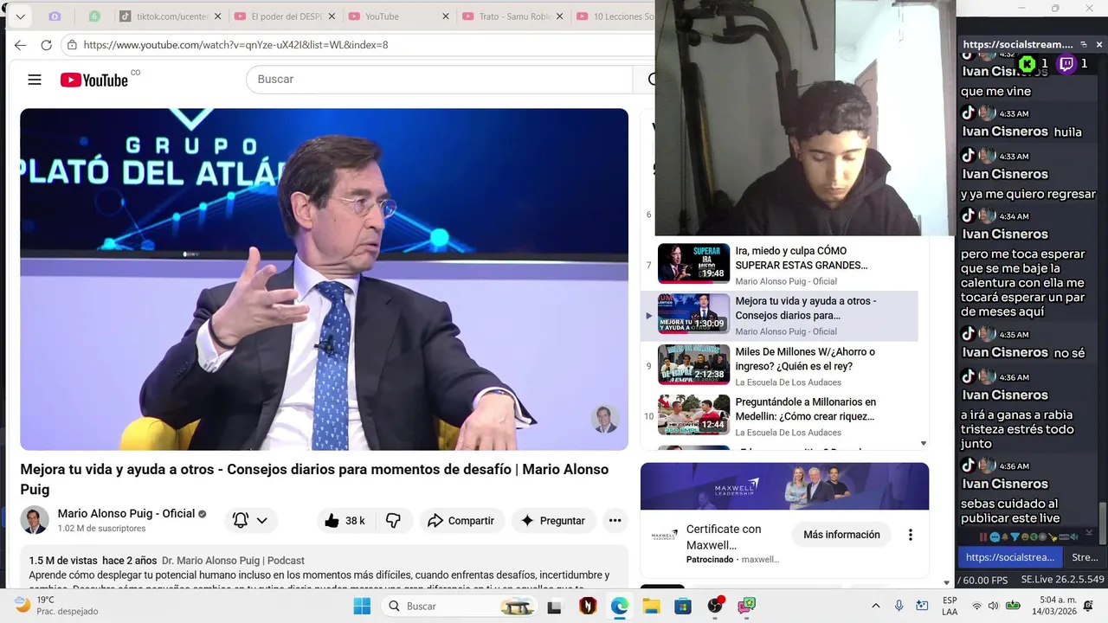Viewport: 1108px width, 623px height.
Task: Open OBS Studio from the taskbar
Action: [715, 606]
